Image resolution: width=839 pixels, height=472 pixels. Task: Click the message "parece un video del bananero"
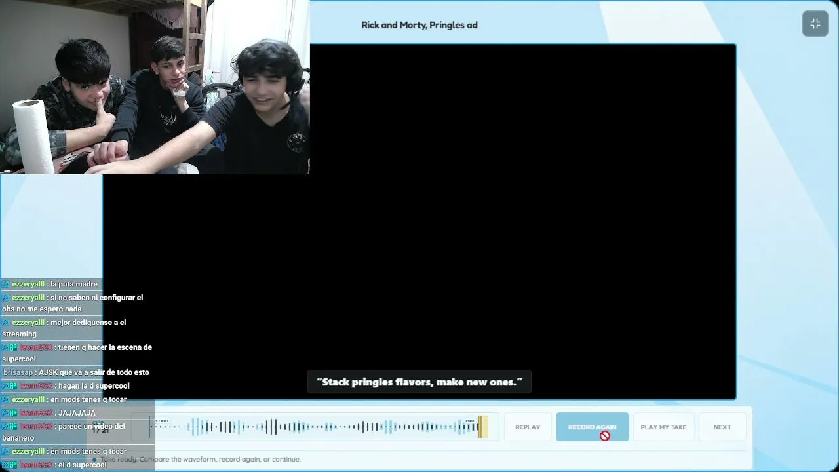(x=64, y=432)
